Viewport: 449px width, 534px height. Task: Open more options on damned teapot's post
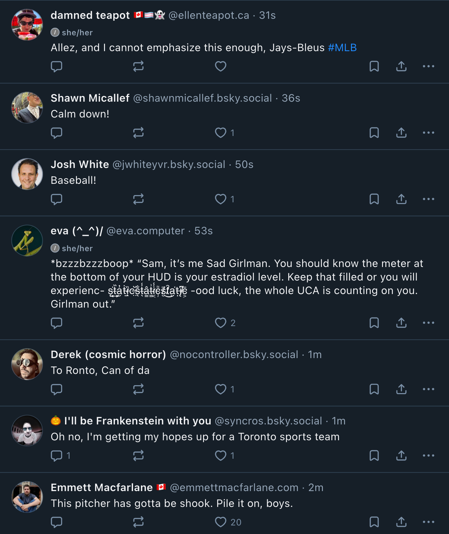click(429, 66)
